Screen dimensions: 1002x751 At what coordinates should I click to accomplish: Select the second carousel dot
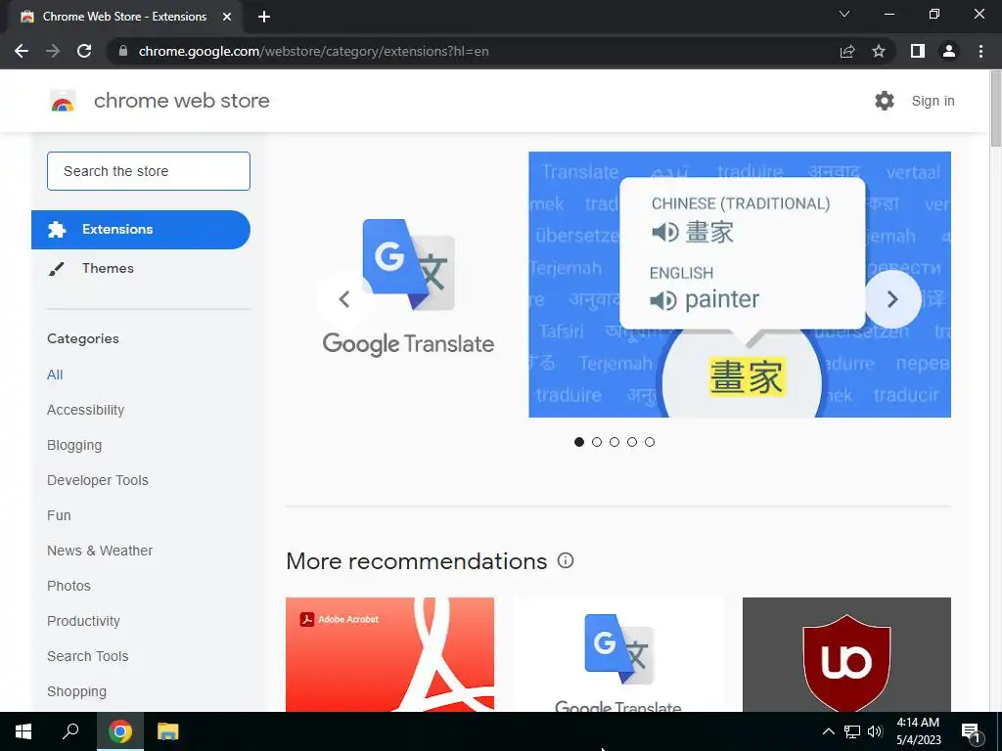[x=597, y=442]
